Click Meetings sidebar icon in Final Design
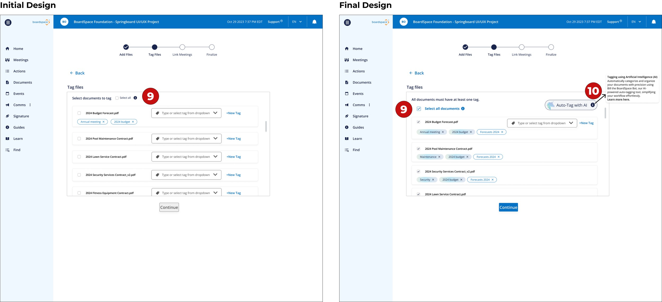This screenshot has width=662, height=302. pyautogui.click(x=347, y=60)
